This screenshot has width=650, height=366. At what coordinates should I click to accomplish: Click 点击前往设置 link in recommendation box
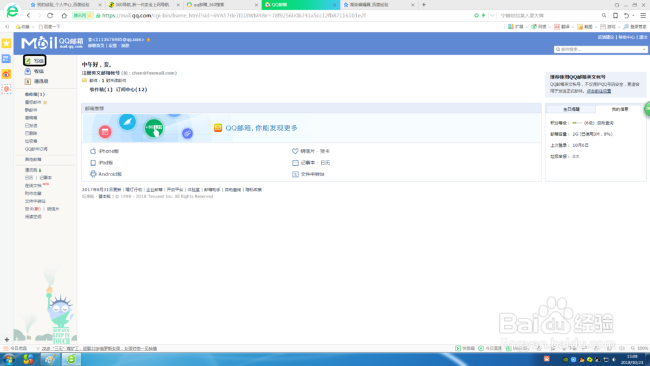tap(599, 91)
